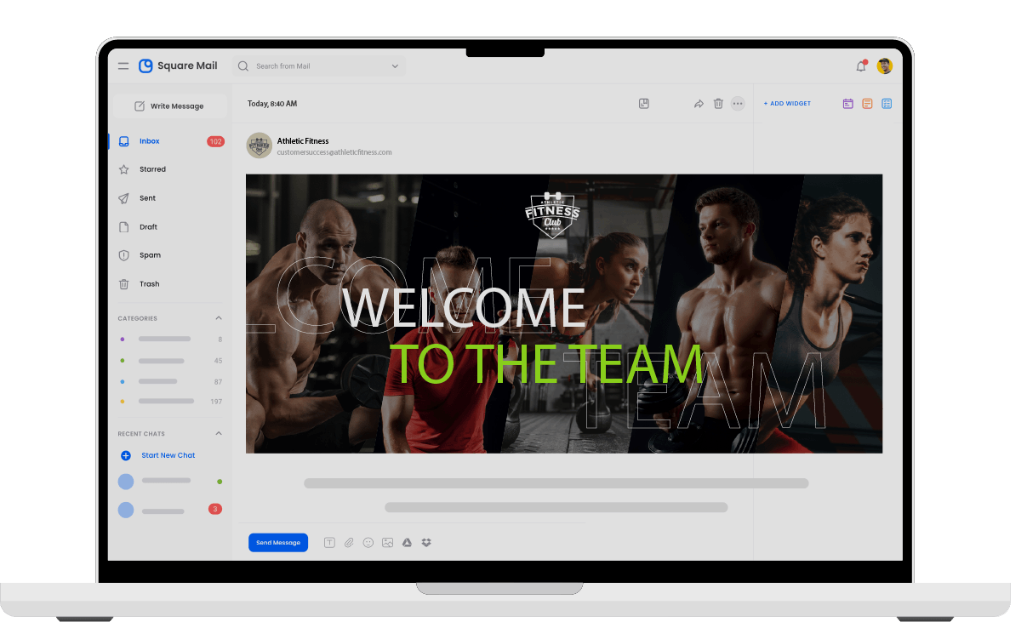This screenshot has height=622, width=1027.
Task: Attach from Dropbox
Action: pyautogui.click(x=426, y=543)
